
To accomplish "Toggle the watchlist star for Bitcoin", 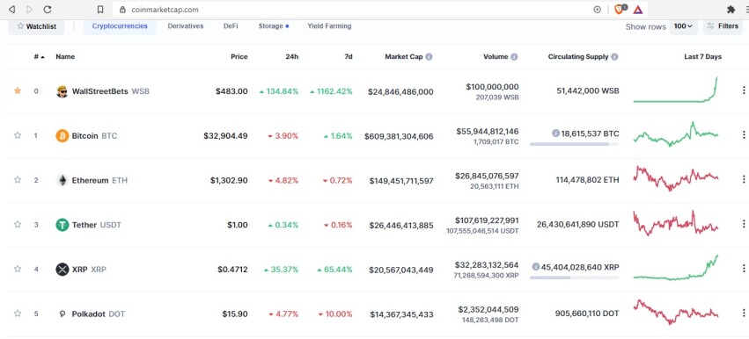I will click(x=18, y=135).
